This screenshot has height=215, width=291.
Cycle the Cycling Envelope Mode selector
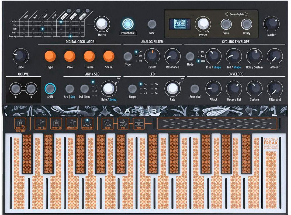click(190, 56)
